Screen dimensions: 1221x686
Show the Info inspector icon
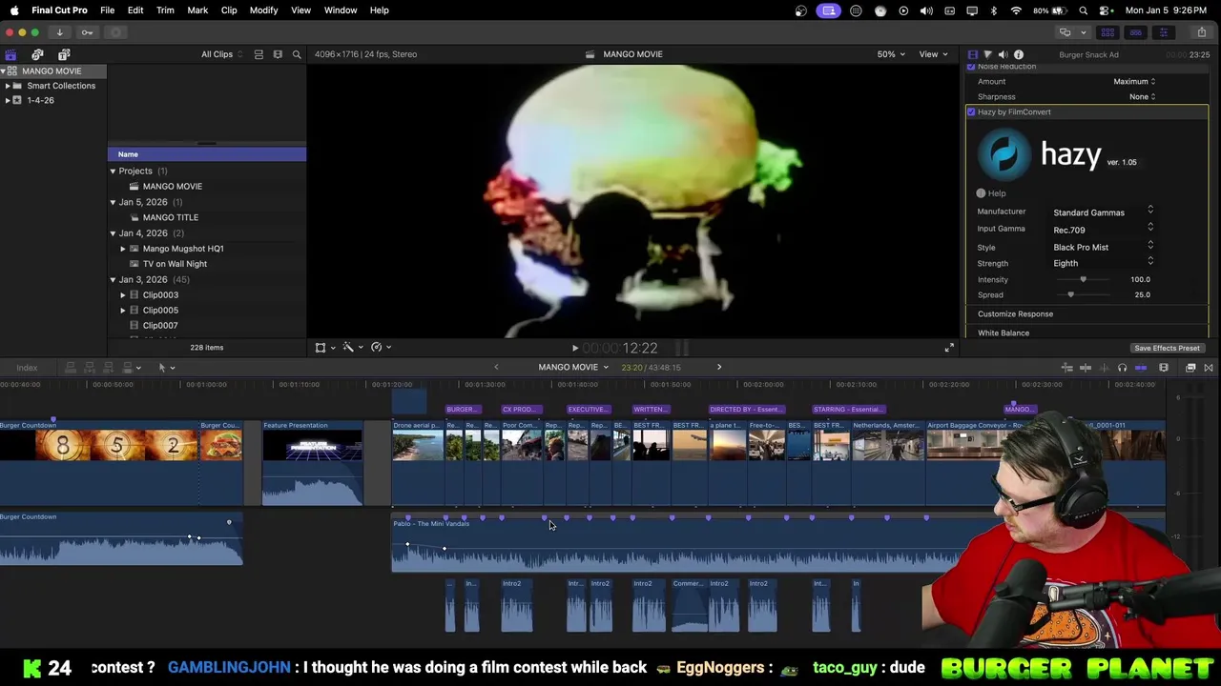[x=1018, y=54]
